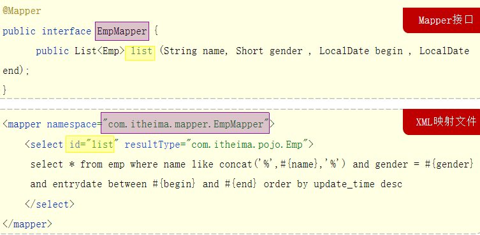
Task: Click the #{begin} placeholder
Action: tap(173, 184)
